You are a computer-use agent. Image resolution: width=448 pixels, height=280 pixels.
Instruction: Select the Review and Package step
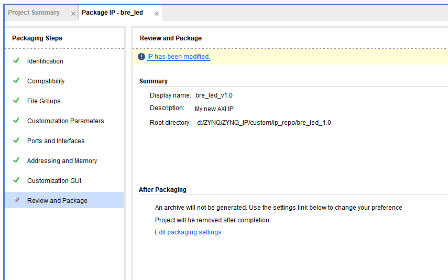(64, 200)
